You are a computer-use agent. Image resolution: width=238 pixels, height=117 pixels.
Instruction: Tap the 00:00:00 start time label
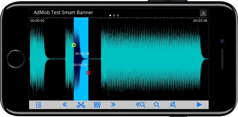pos(38,21)
